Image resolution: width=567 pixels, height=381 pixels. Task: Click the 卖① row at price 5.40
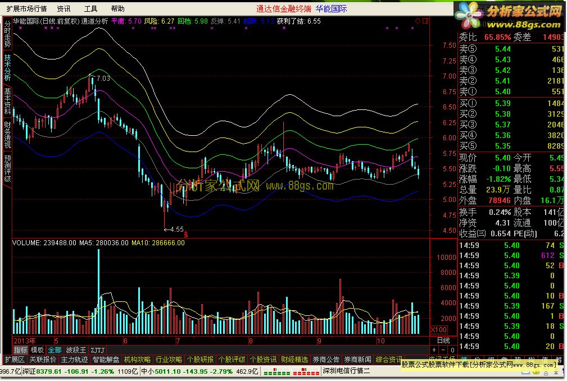pos(512,91)
